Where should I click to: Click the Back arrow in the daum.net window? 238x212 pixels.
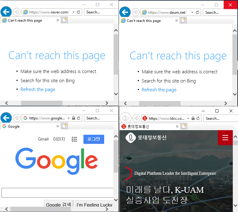pyautogui.click(x=125, y=12)
